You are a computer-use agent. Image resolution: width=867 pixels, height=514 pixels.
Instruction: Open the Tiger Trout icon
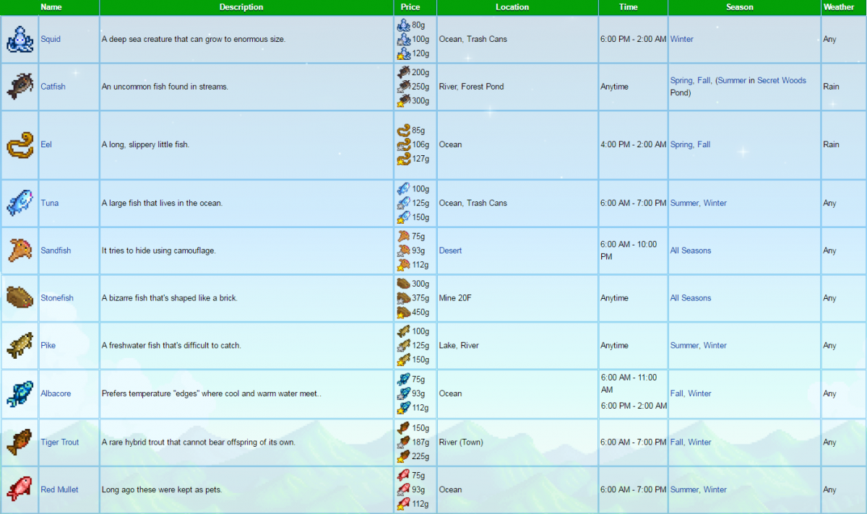click(20, 442)
